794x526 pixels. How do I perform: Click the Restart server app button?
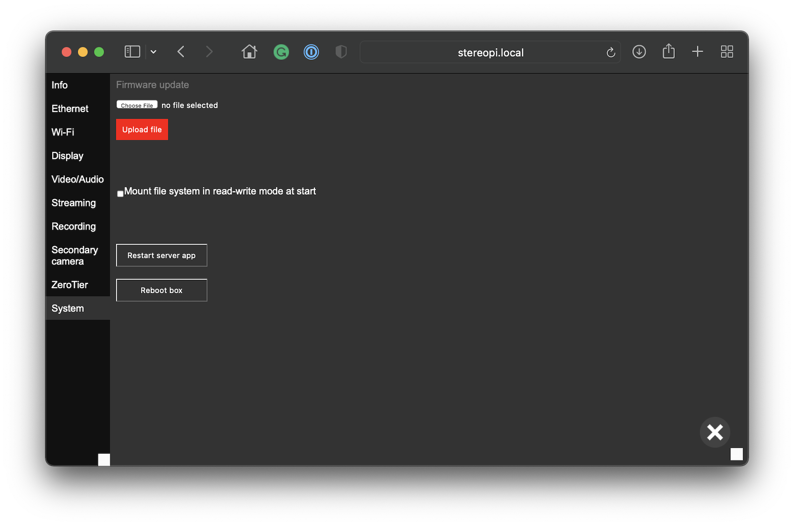(161, 256)
